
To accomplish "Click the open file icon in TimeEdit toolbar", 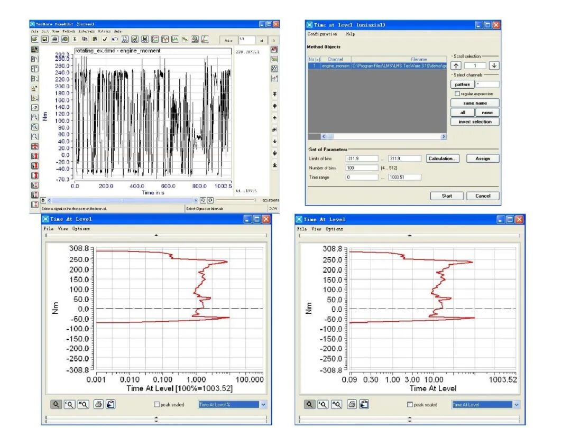I will (x=34, y=39).
